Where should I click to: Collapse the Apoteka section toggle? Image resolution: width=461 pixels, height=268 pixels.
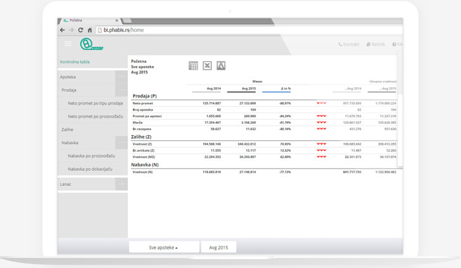point(122,77)
